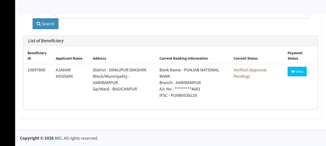Click the Payment Status column header
The width and height of the screenshot is (326, 146).
pyautogui.click(x=295, y=55)
